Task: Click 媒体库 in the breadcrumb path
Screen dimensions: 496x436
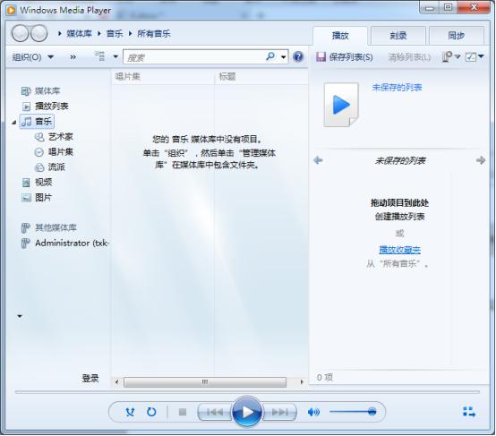Action: coord(79,33)
